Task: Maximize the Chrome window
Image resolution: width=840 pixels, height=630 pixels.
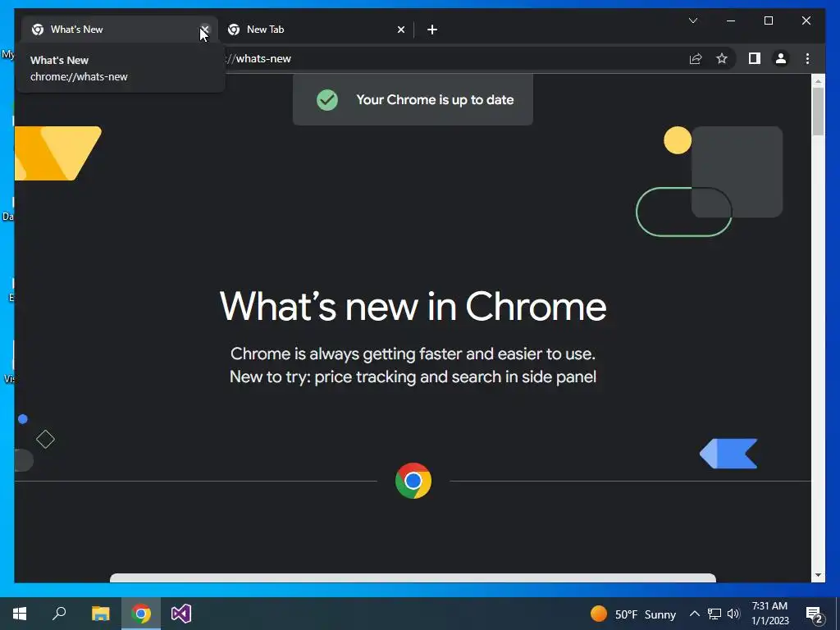Action: (x=768, y=21)
